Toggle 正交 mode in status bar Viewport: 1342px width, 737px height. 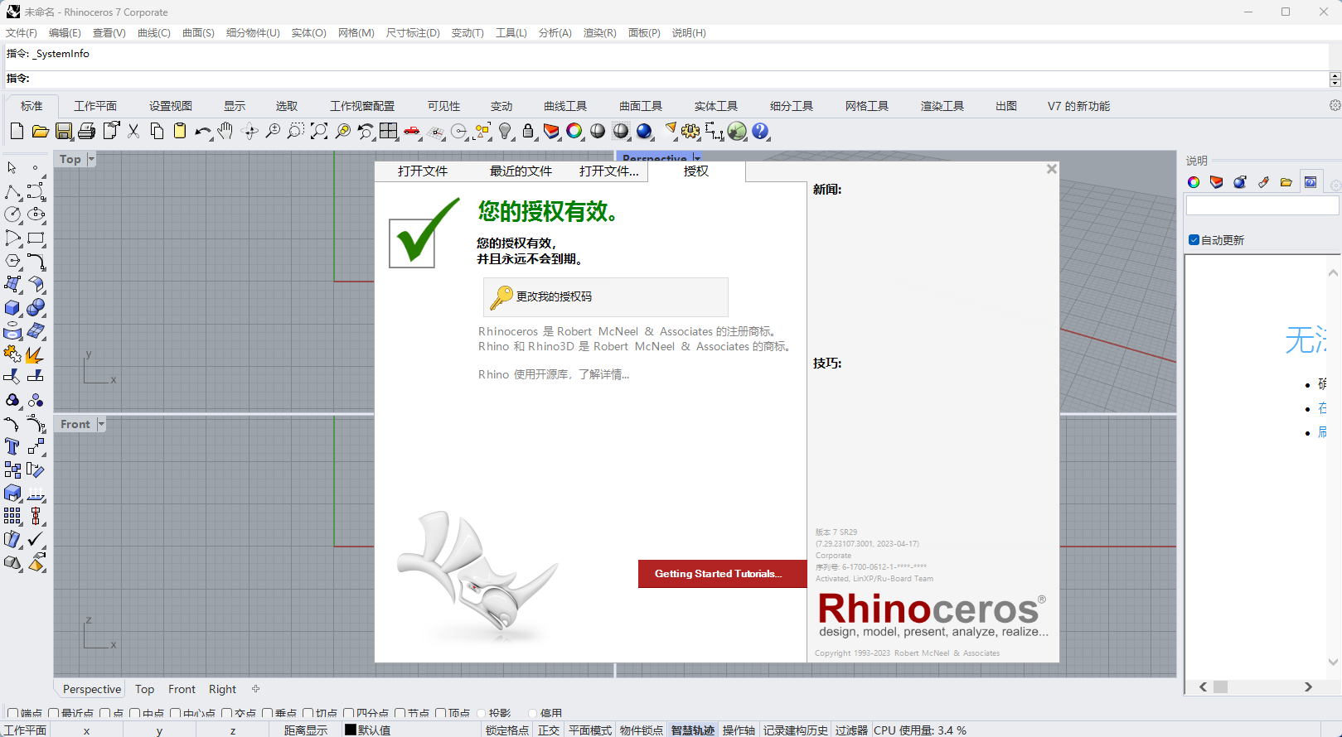pyautogui.click(x=549, y=730)
